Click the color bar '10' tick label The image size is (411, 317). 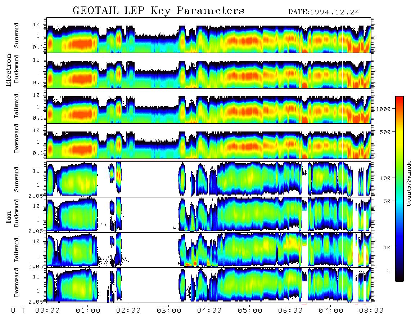(387, 247)
